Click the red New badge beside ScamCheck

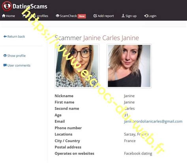point(82,16)
